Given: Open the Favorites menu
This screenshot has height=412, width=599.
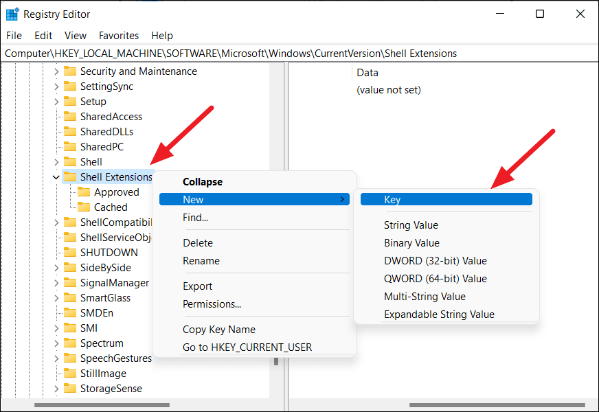Looking at the screenshot, I should pyautogui.click(x=119, y=36).
